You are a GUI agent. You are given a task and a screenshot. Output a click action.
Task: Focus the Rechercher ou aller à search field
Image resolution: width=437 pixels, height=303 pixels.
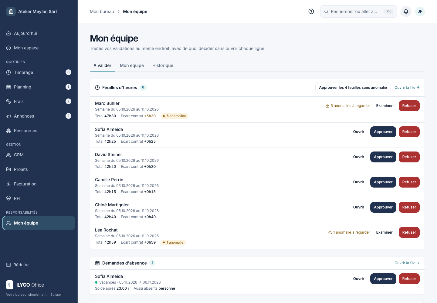(x=358, y=12)
